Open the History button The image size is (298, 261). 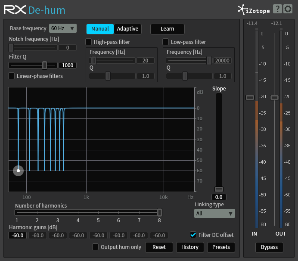coord(190,247)
